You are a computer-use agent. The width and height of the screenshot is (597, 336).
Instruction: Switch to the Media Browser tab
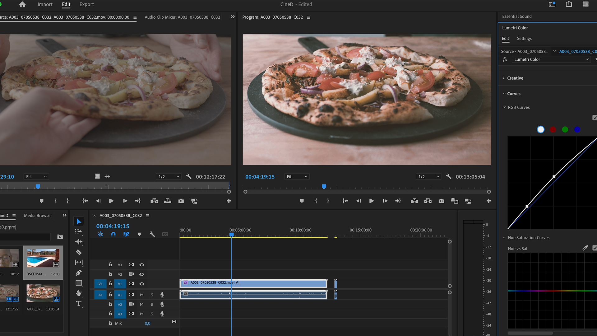coord(38,215)
